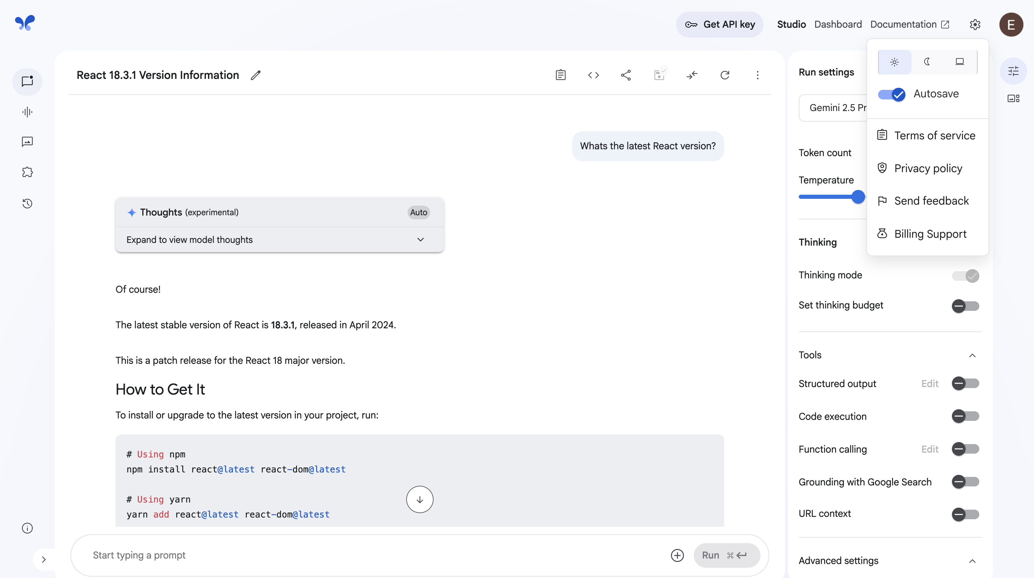The width and height of the screenshot is (1034, 578).
Task: Click the user message 'Whats the latest React version?'
Action: (648, 146)
